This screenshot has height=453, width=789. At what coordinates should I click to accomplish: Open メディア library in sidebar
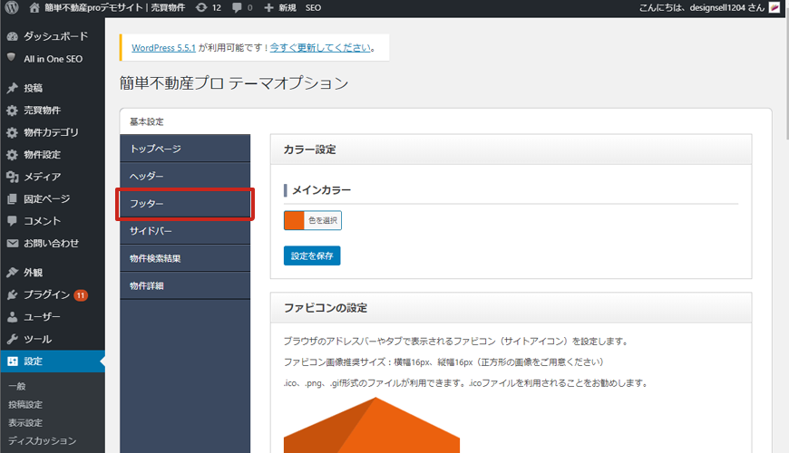tap(43, 177)
